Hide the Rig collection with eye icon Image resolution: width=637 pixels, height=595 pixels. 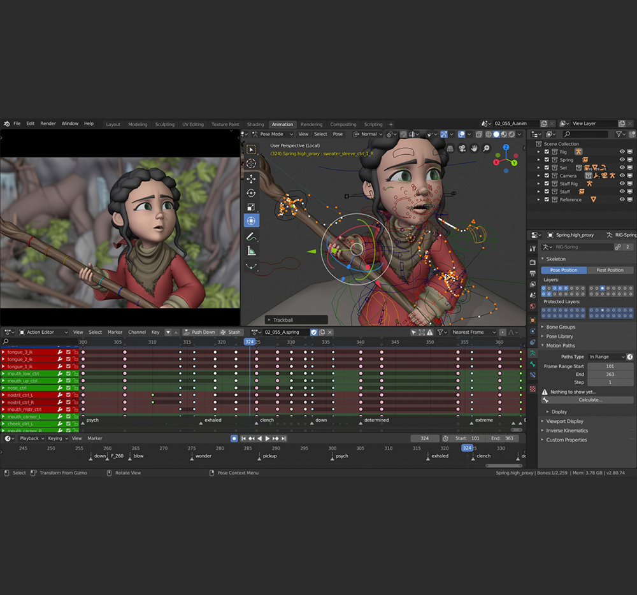coord(622,152)
